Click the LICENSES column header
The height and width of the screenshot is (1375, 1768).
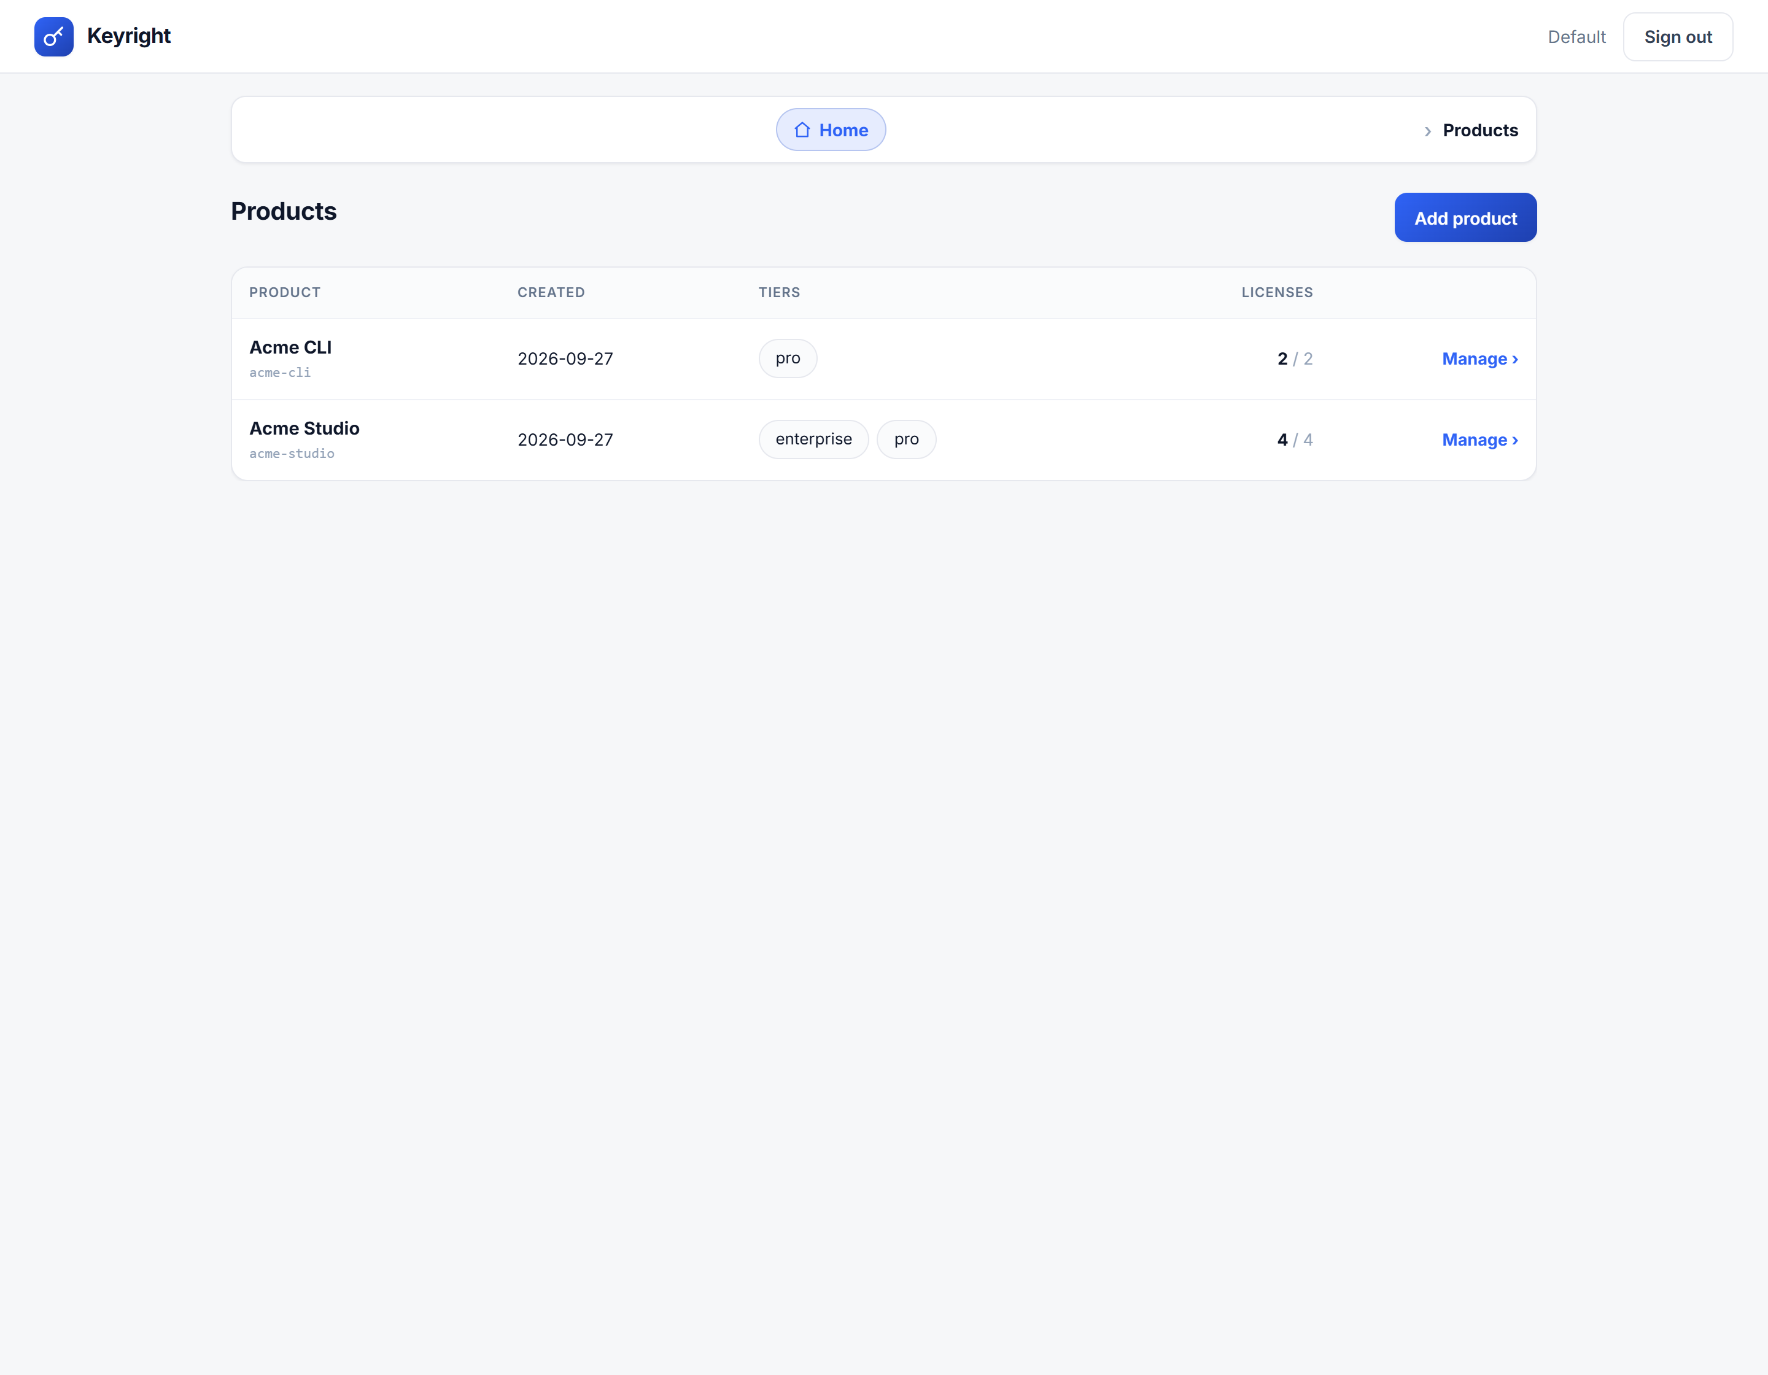[x=1277, y=292]
